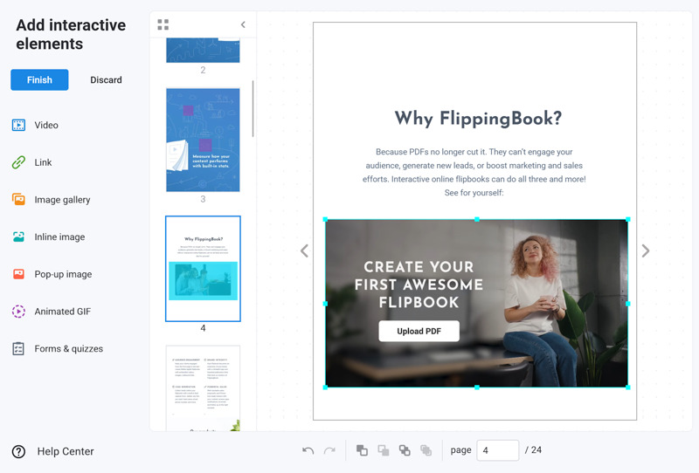Select page 4 thumbnail
This screenshot has height=473, width=699.
click(203, 269)
